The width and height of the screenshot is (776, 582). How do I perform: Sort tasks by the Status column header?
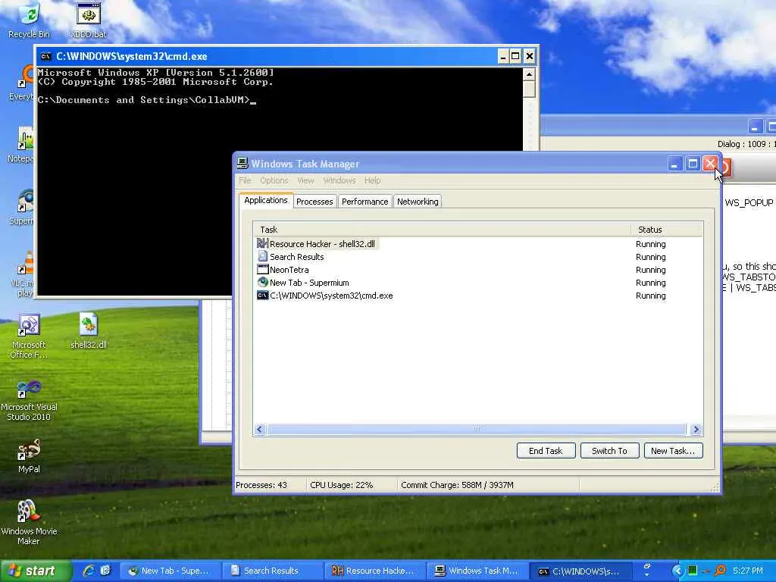(667, 230)
